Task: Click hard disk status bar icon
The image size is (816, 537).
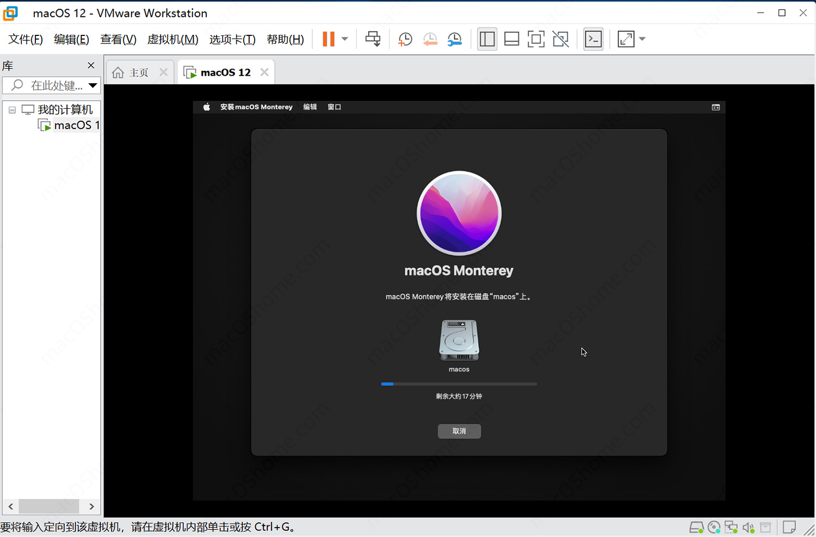Action: (696, 527)
